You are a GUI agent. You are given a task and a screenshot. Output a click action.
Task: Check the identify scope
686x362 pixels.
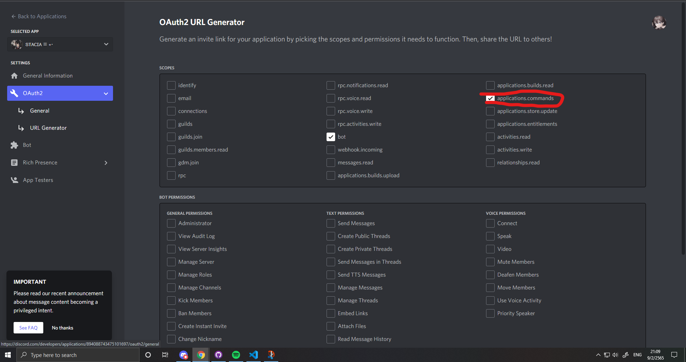coord(171,85)
